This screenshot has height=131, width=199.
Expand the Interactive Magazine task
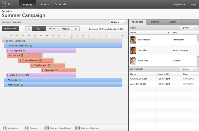6,46
